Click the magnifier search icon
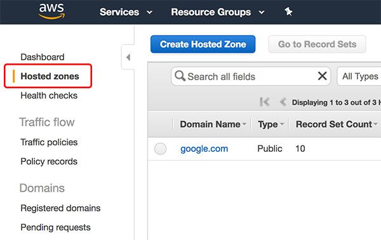The height and width of the screenshot is (240, 381). click(180, 76)
